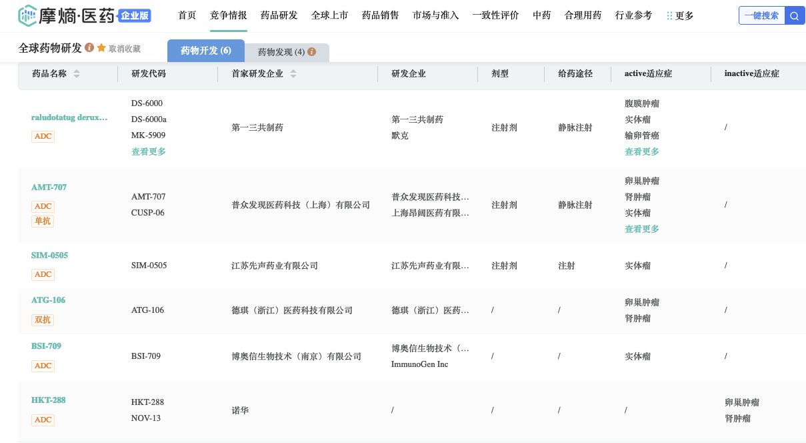Click 取消收藏 link

[x=125, y=49]
